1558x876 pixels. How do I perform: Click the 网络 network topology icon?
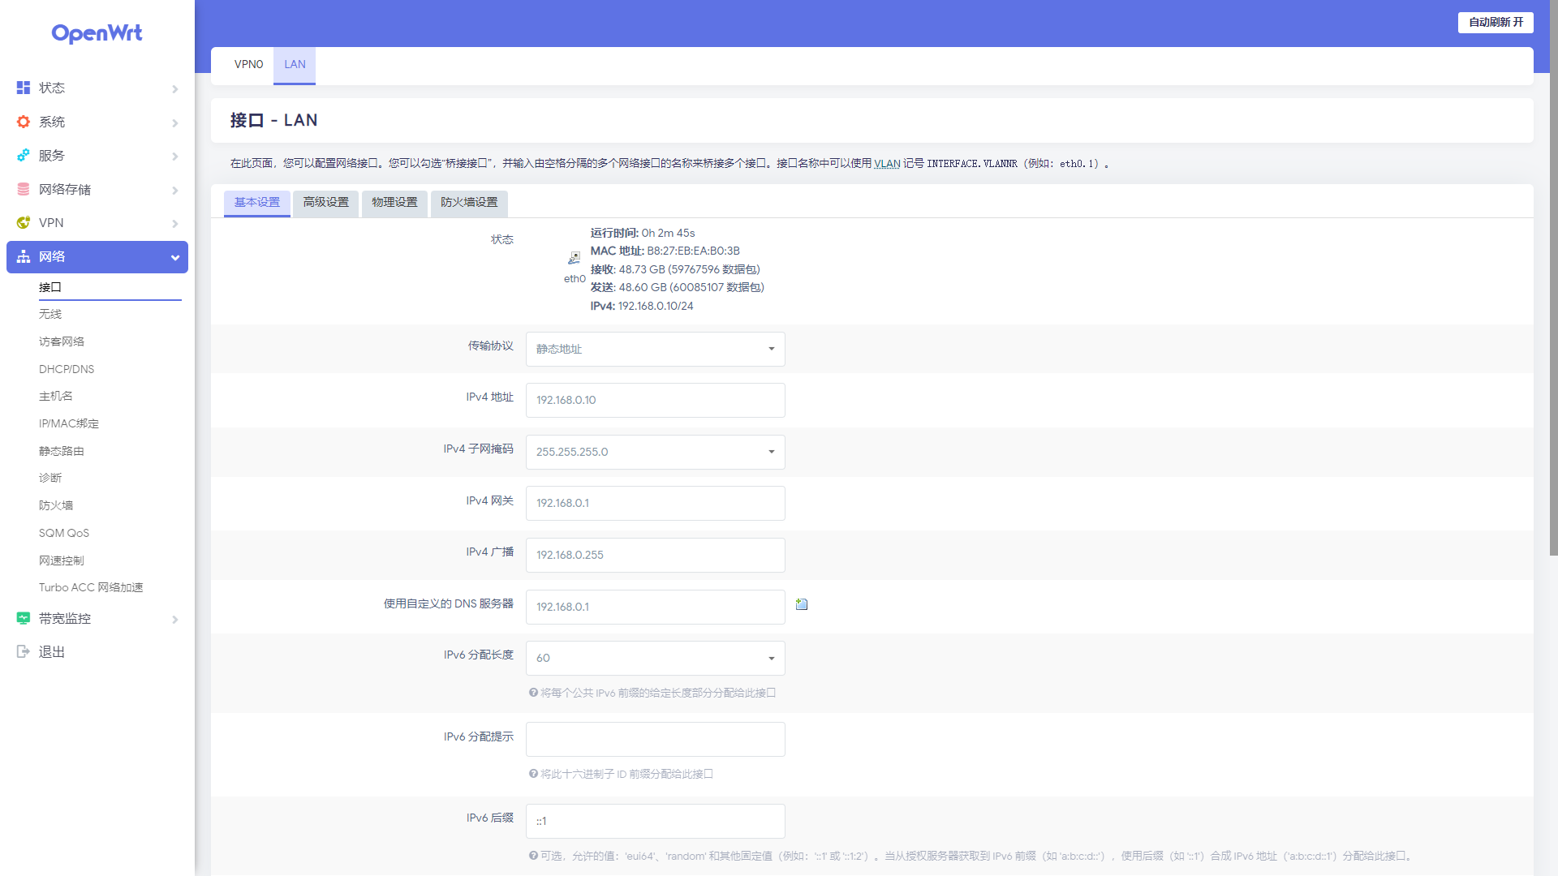(24, 256)
